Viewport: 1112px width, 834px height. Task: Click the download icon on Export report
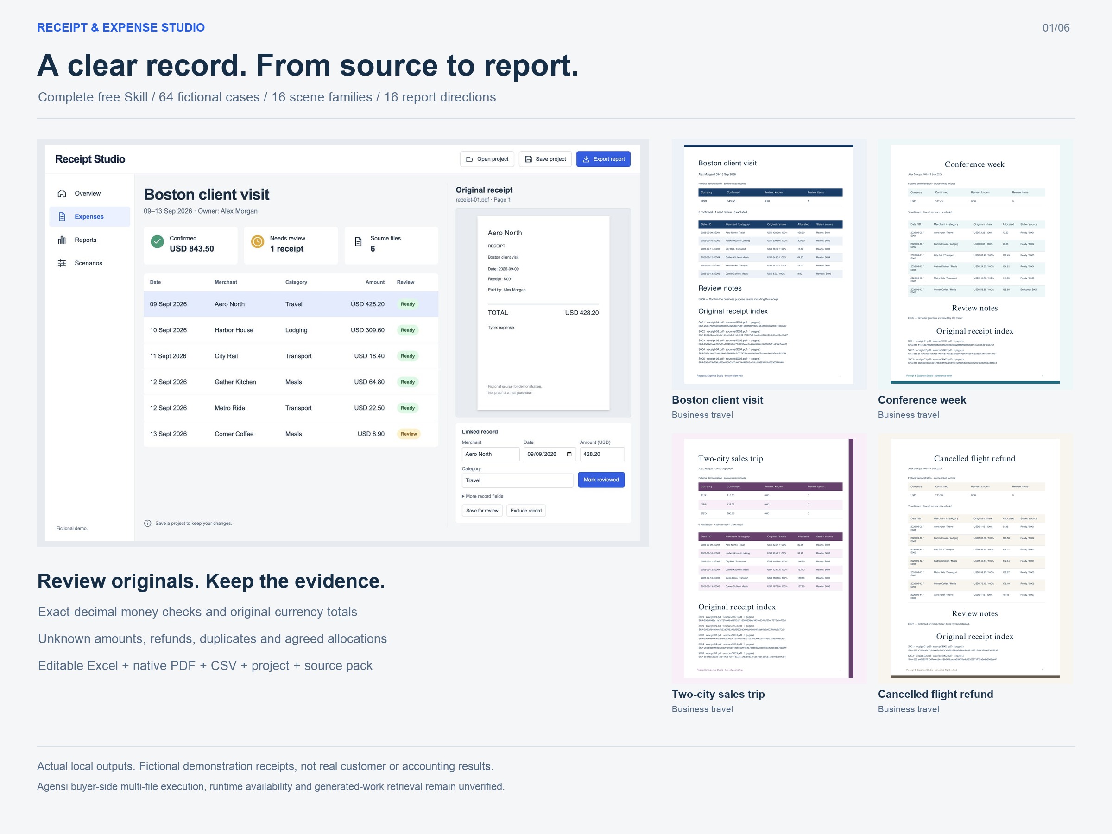pos(586,159)
